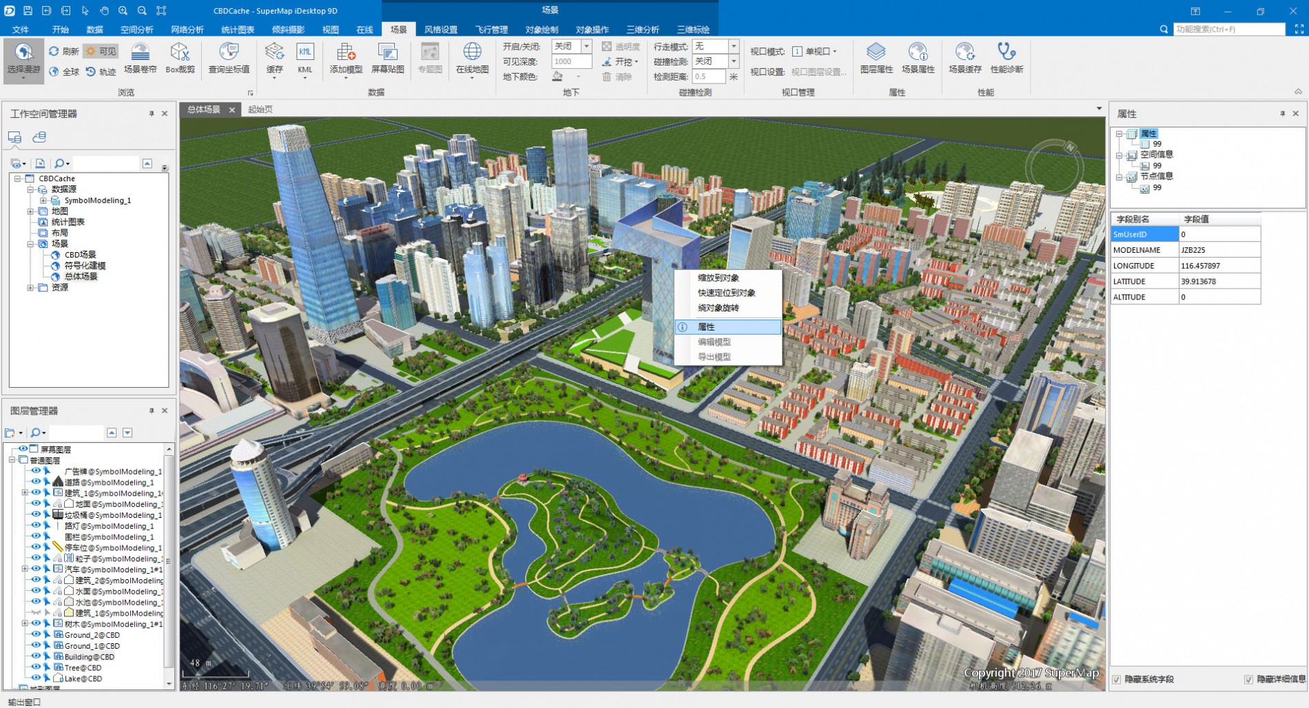Viewport: 1309px width, 708px height.
Task: Click the 功能搜索 search field
Action: click(x=1229, y=29)
